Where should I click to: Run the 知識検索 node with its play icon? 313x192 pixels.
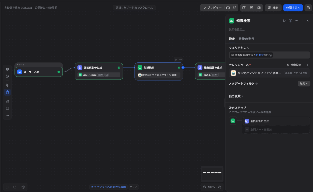(284, 21)
